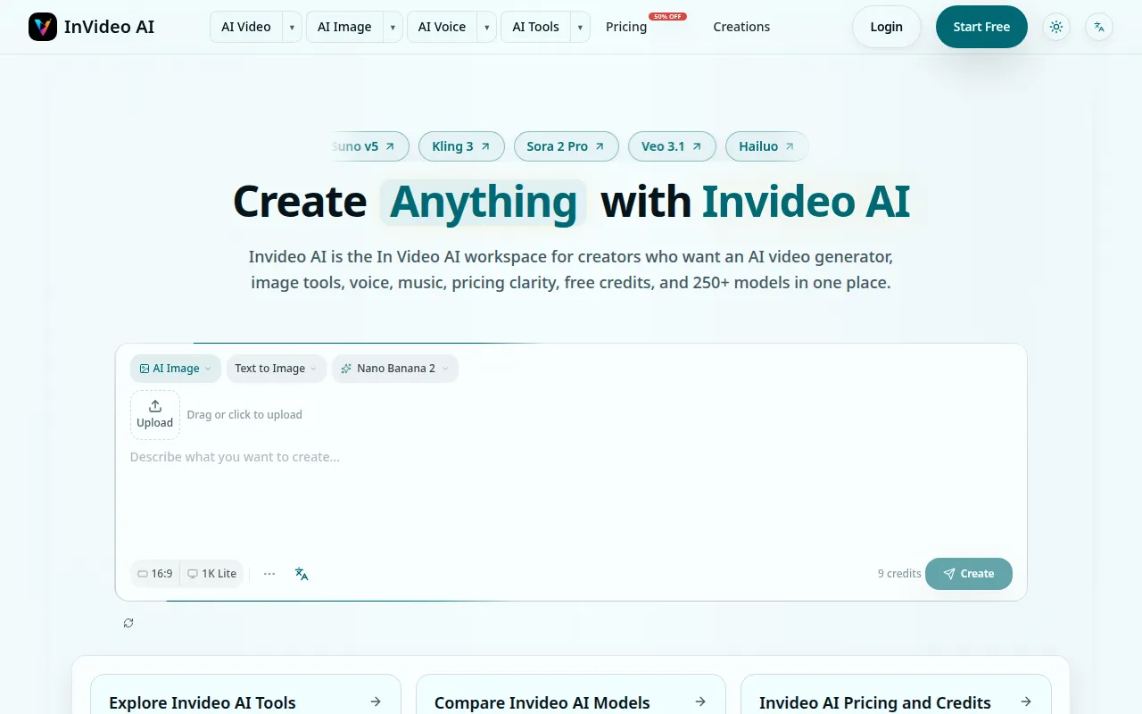Open the three-dots more options

269,574
